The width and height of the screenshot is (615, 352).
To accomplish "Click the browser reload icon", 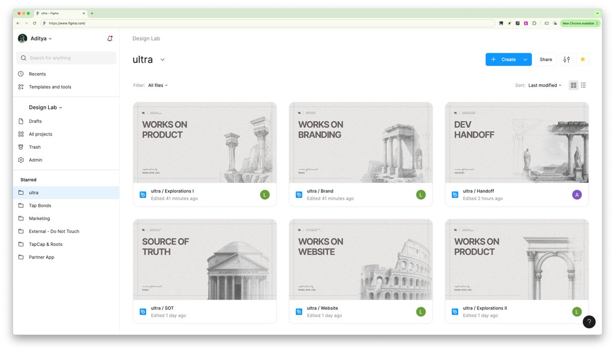I will click(x=35, y=23).
